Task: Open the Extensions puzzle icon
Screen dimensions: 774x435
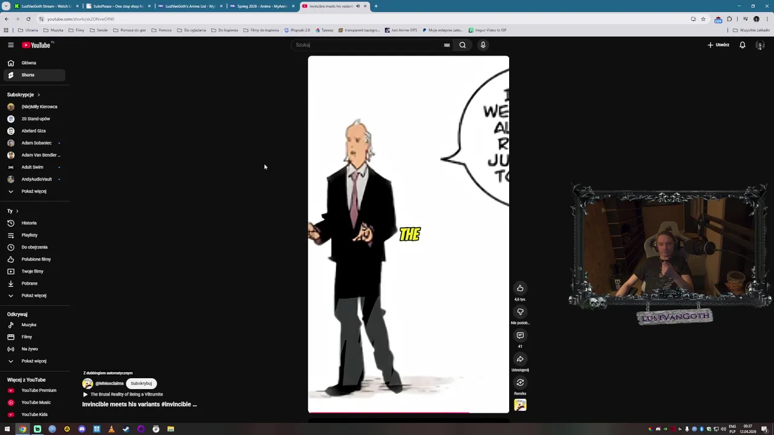Action: 729,19
